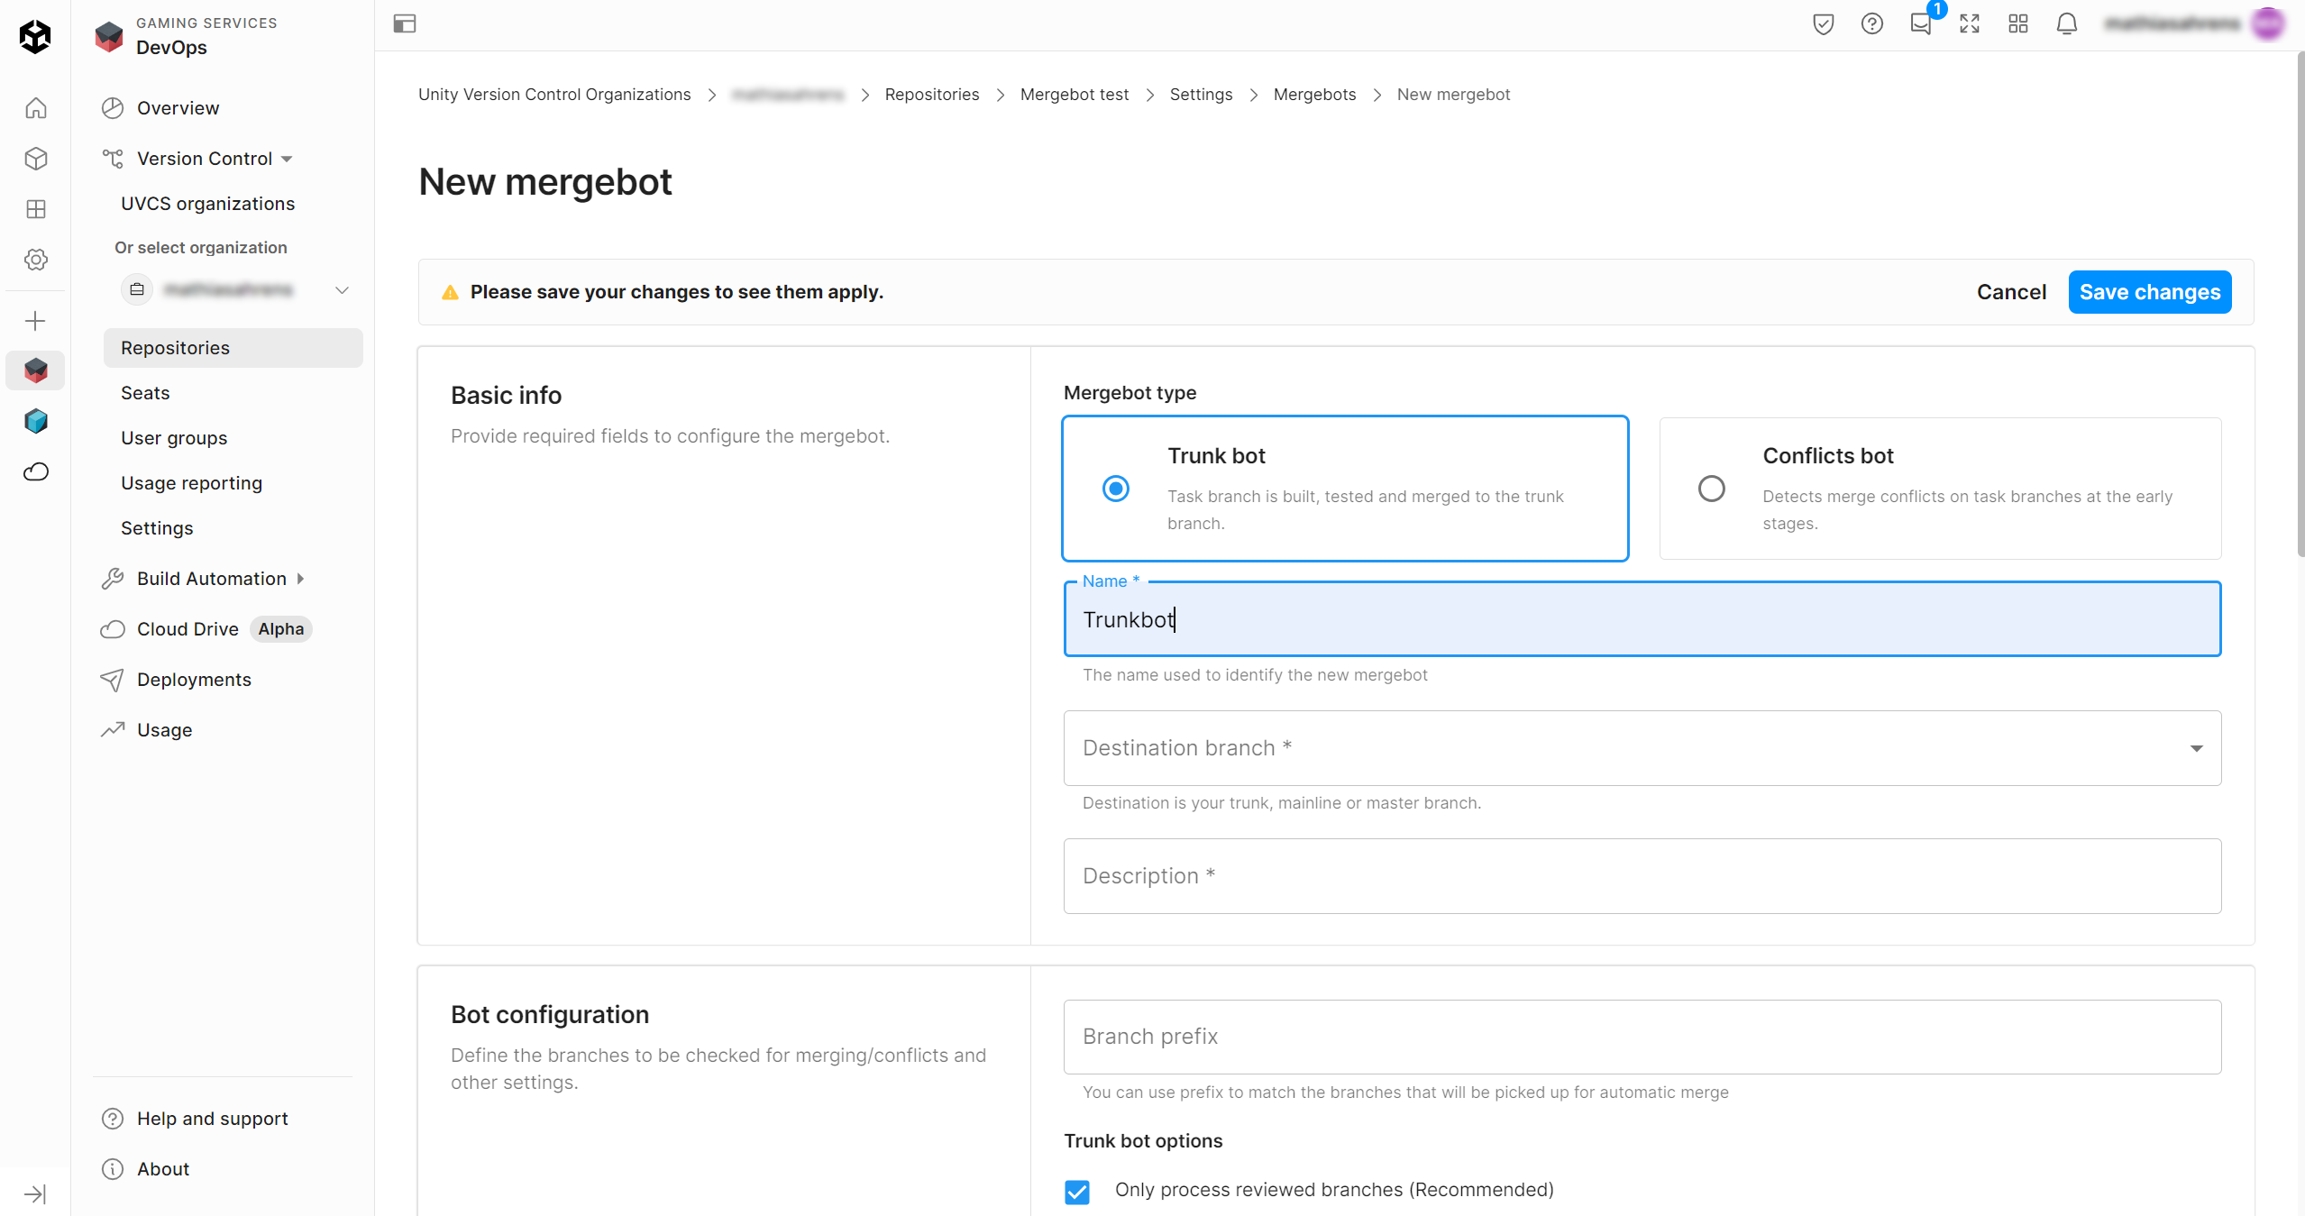This screenshot has width=2305, height=1216.
Task: Uncheck Only process reviewed branches
Action: point(1077,1191)
